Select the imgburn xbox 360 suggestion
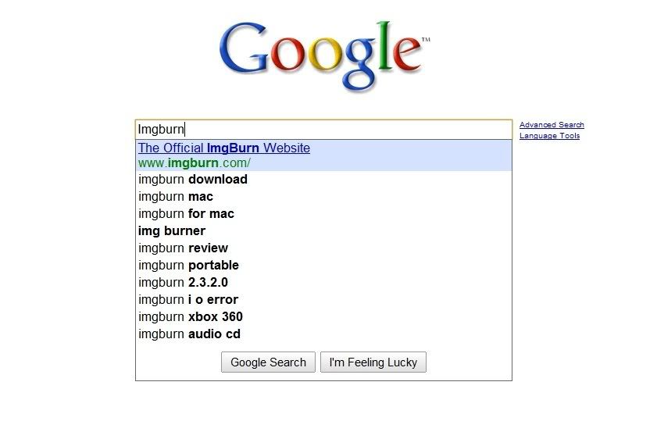Viewport: 657px width, 439px height. (x=323, y=316)
